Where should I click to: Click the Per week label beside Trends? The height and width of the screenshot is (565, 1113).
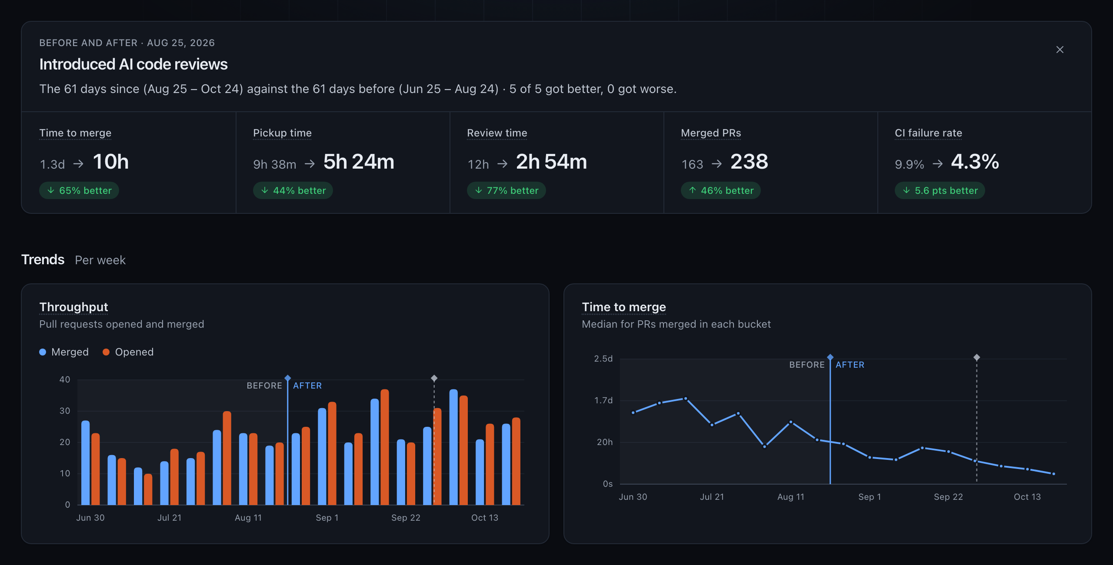coord(100,260)
